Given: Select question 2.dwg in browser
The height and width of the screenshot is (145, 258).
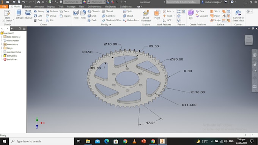Looking at the screenshot, I should [x=13, y=52].
